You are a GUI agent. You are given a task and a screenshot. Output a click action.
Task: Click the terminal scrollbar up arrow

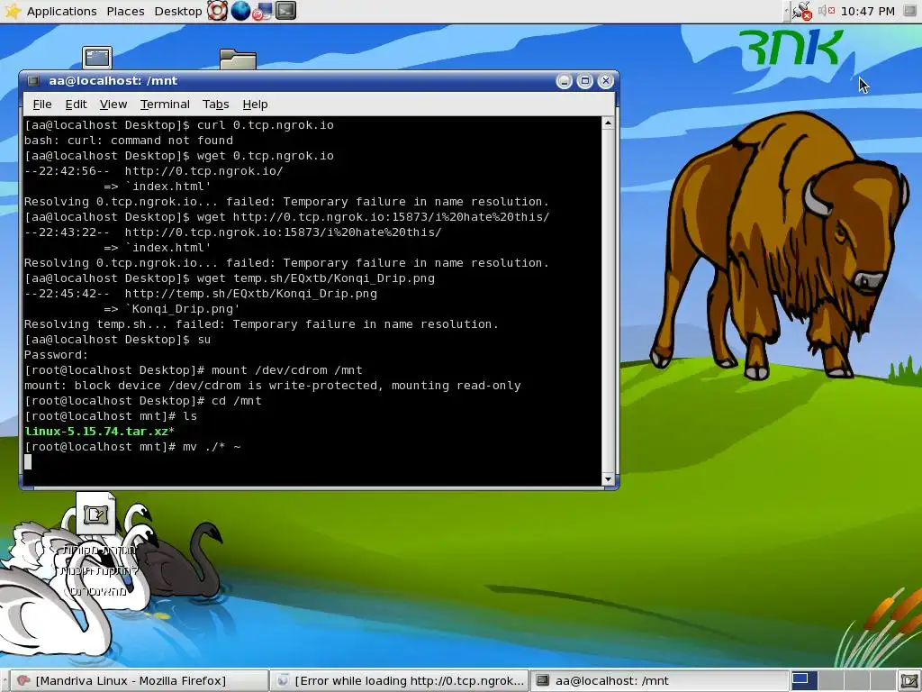point(608,123)
